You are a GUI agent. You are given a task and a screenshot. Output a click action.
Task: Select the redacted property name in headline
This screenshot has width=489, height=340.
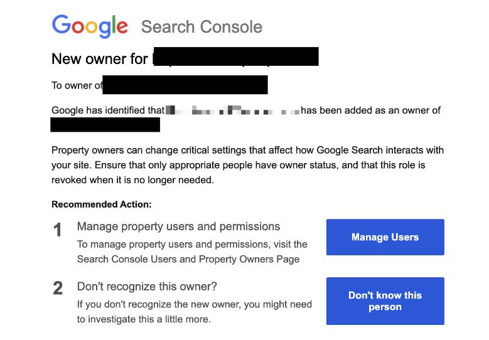pos(235,56)
